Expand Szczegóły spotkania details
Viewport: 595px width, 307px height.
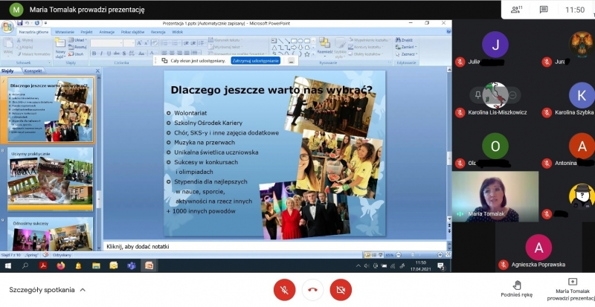48,290
